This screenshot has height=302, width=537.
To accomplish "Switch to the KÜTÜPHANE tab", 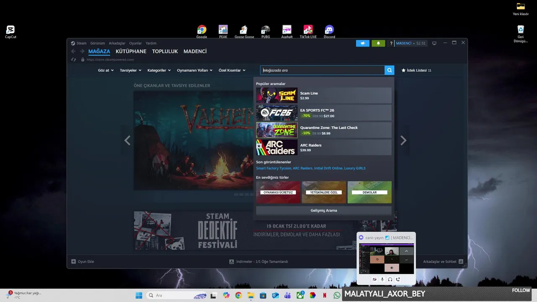I will click(131, 51).
